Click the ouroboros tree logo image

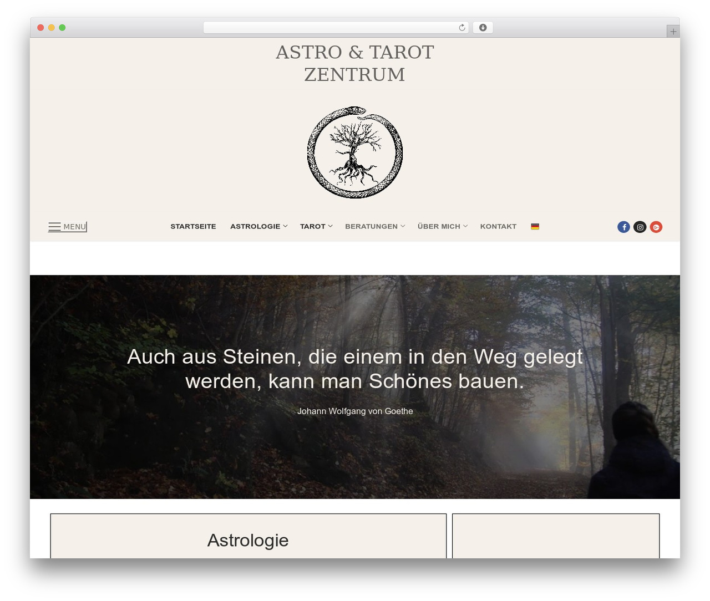tap(355, 152)
